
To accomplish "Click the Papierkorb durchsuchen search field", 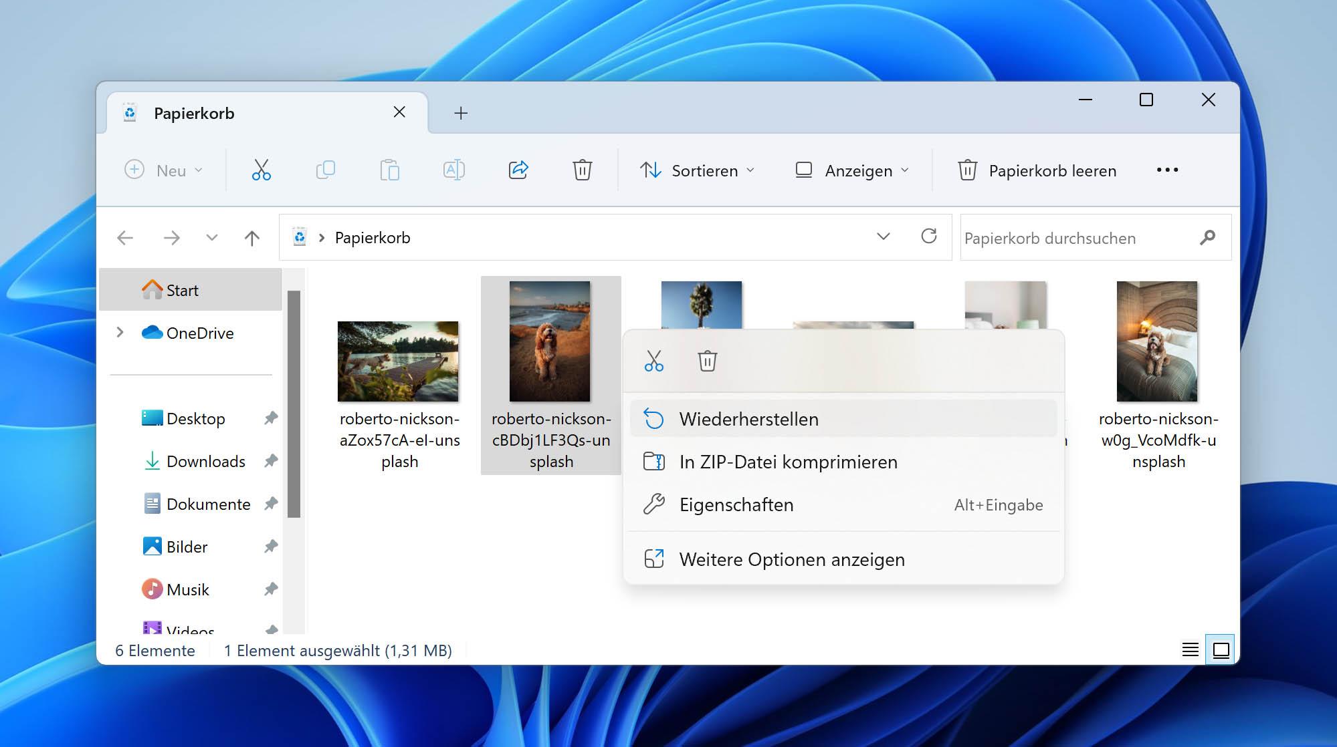I will [x=1096, y=237].
